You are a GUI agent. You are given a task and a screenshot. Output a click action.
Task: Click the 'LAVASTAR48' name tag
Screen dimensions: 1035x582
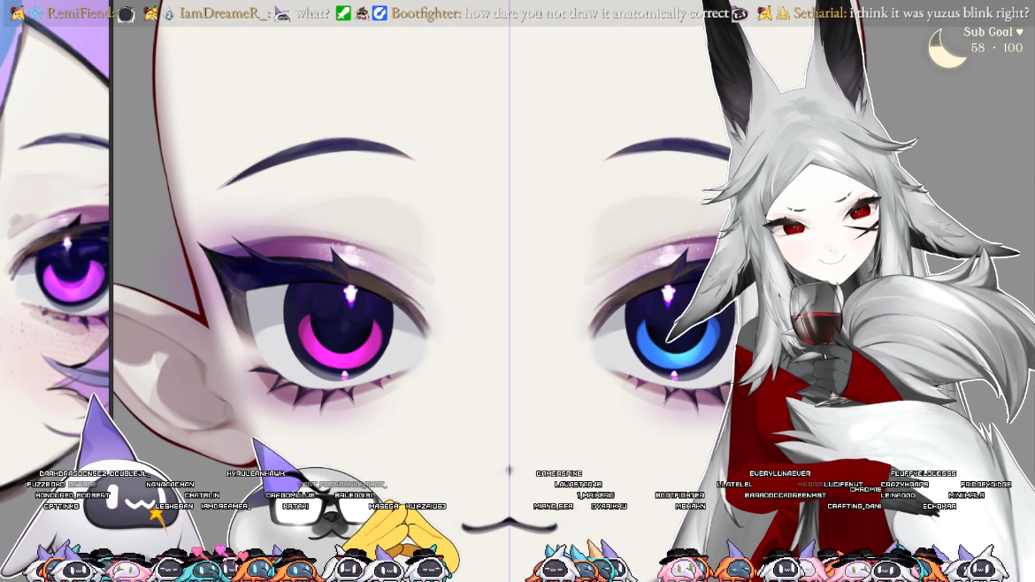click(x=579, y=485)
